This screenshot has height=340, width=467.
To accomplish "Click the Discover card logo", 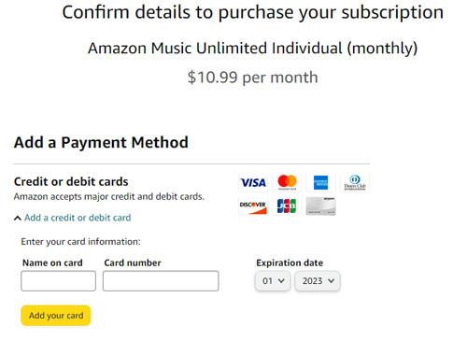I will coord(253,206).
